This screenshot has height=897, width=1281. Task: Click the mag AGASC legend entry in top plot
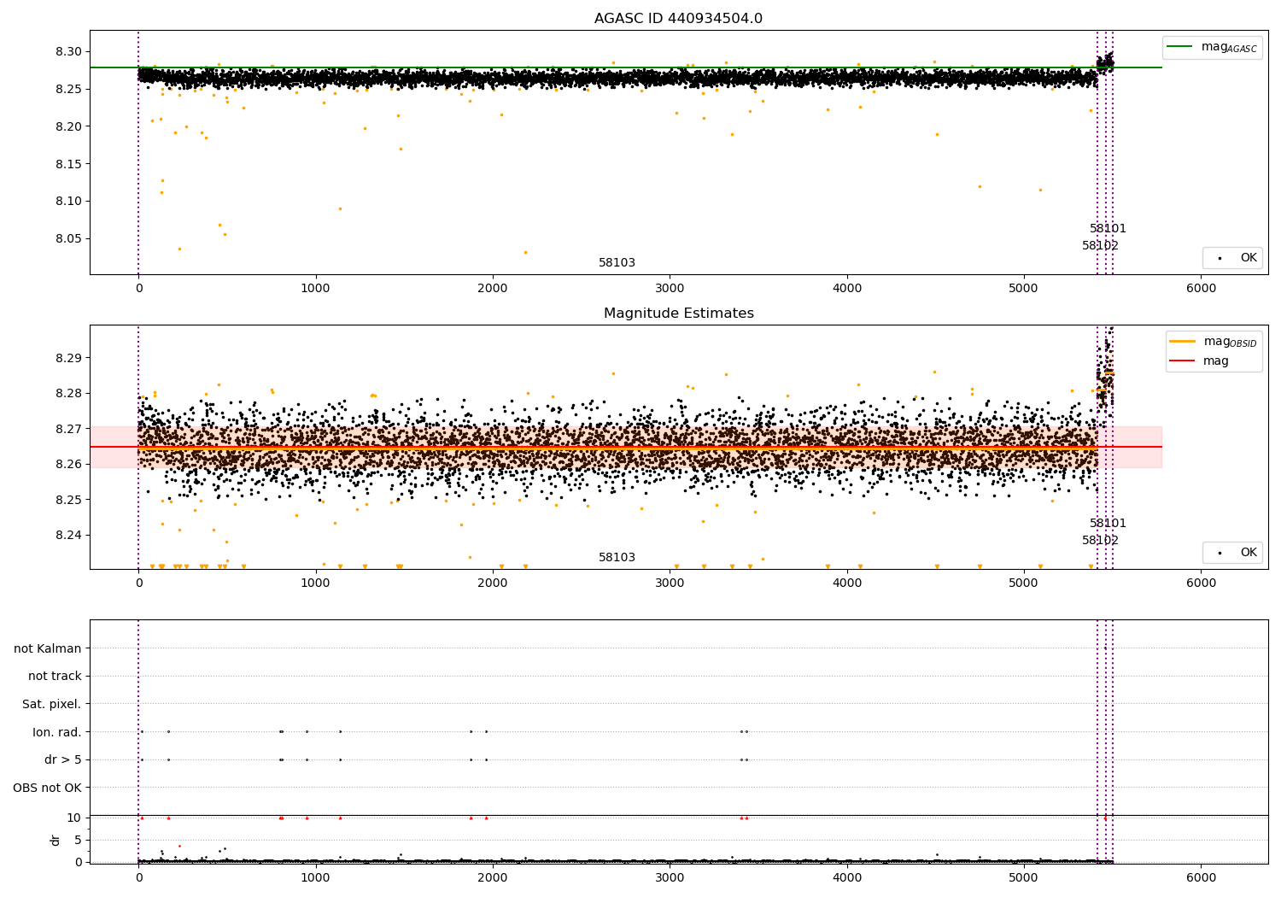point(1212,47)
